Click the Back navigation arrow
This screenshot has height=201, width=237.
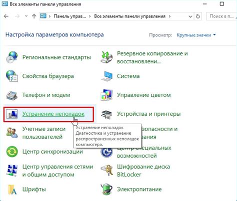pyautogui.click(x=6, y=16)
